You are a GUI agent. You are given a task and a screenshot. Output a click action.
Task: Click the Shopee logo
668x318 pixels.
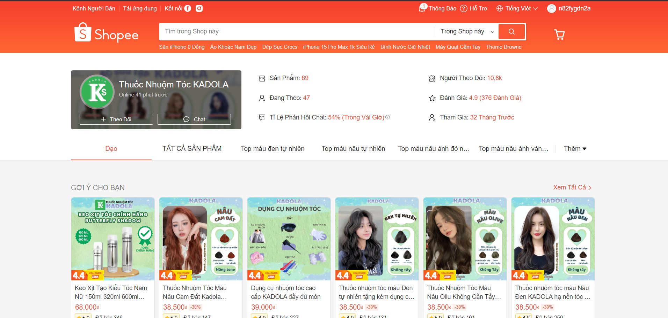coord(107,33)
